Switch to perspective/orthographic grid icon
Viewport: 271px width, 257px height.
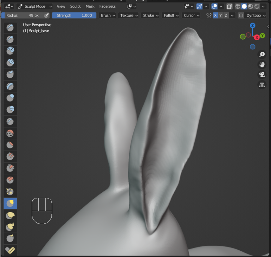262,85
